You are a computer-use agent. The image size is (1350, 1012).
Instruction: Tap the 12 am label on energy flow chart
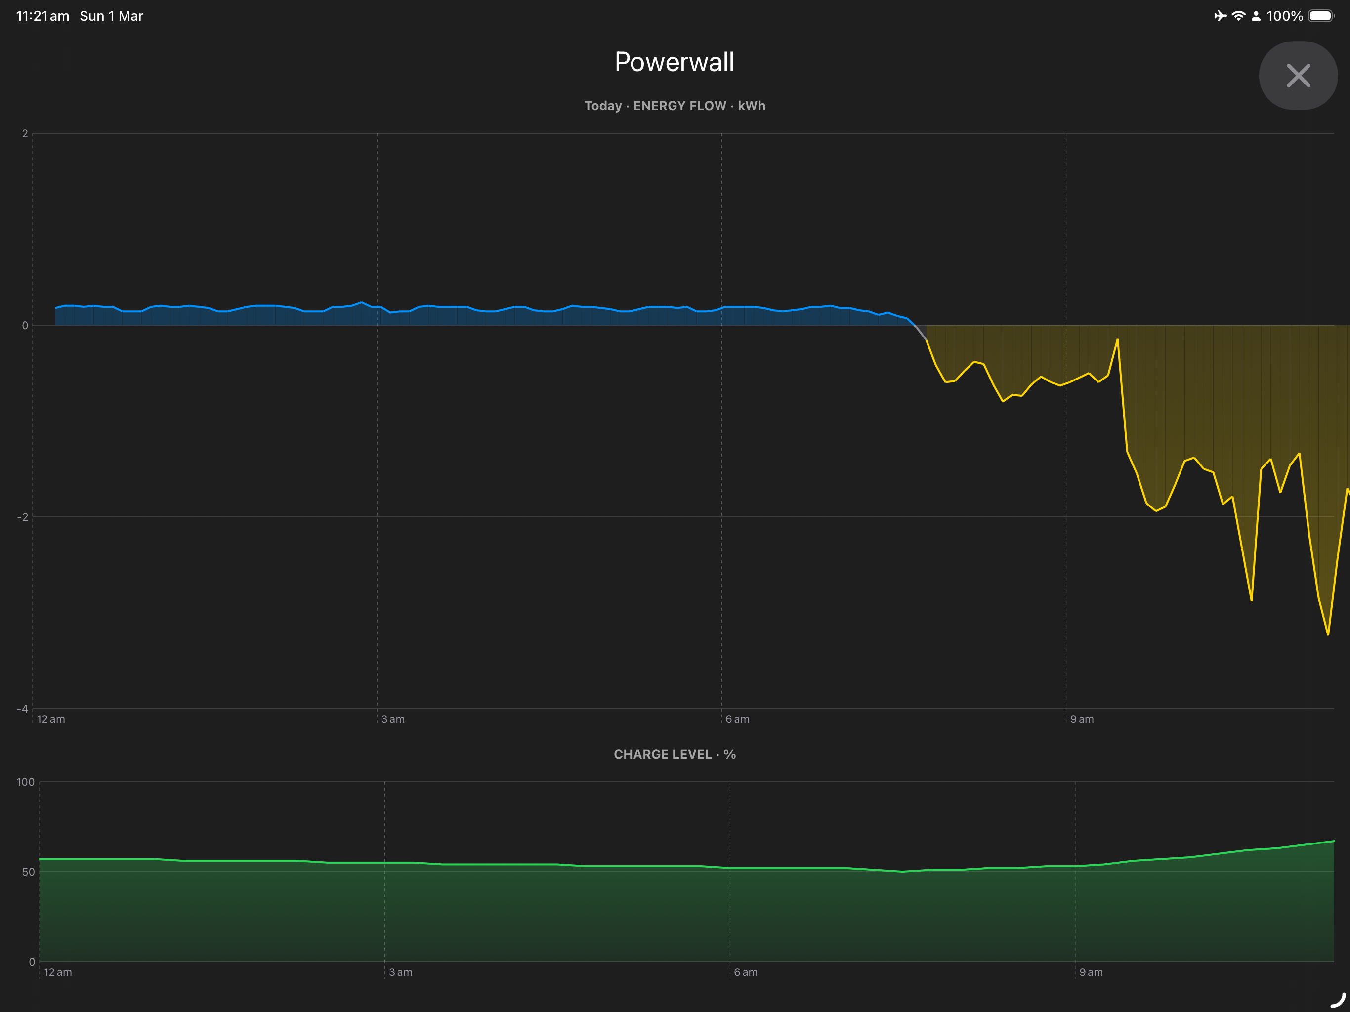coord(51,719)
